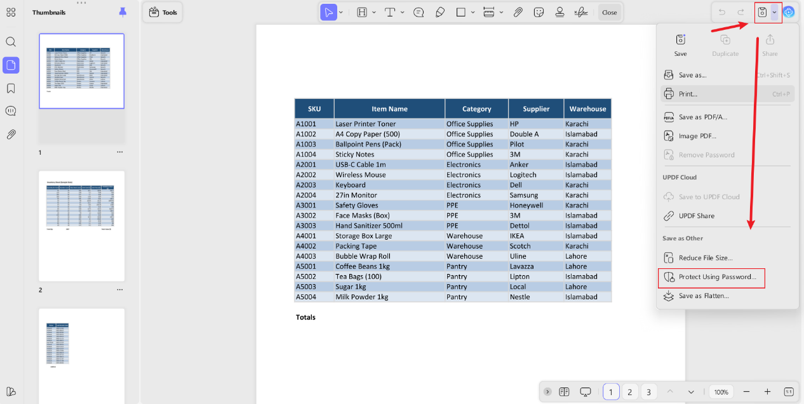Expand shape tool dropdown arrow
Image resolution: width=804 pixels, height=404 pixels.
[472, 12]
